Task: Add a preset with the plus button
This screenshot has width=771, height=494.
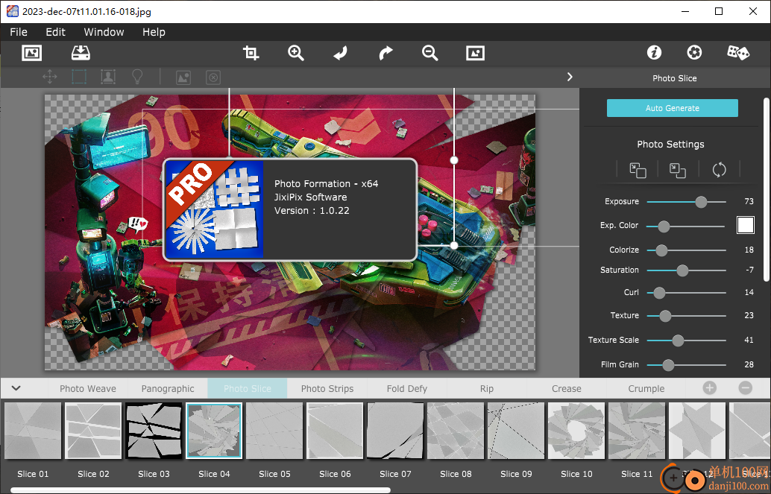Action: (710, 388)
